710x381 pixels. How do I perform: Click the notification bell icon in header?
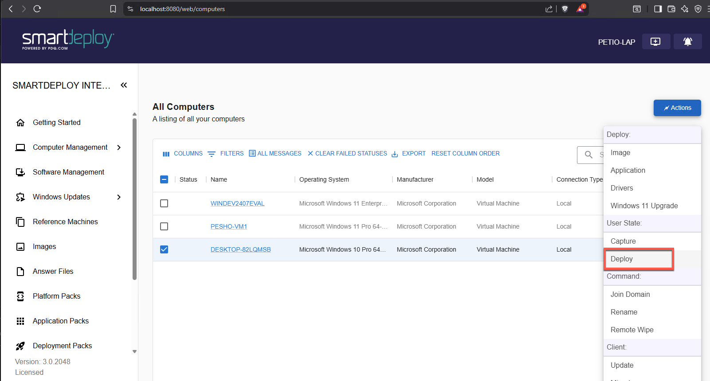pos(687,42)
